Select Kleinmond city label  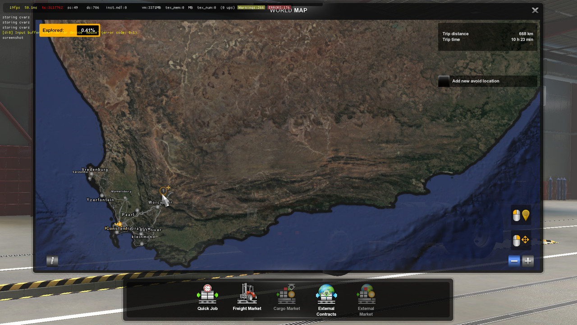pyautogui.click(x=143, y=237)
